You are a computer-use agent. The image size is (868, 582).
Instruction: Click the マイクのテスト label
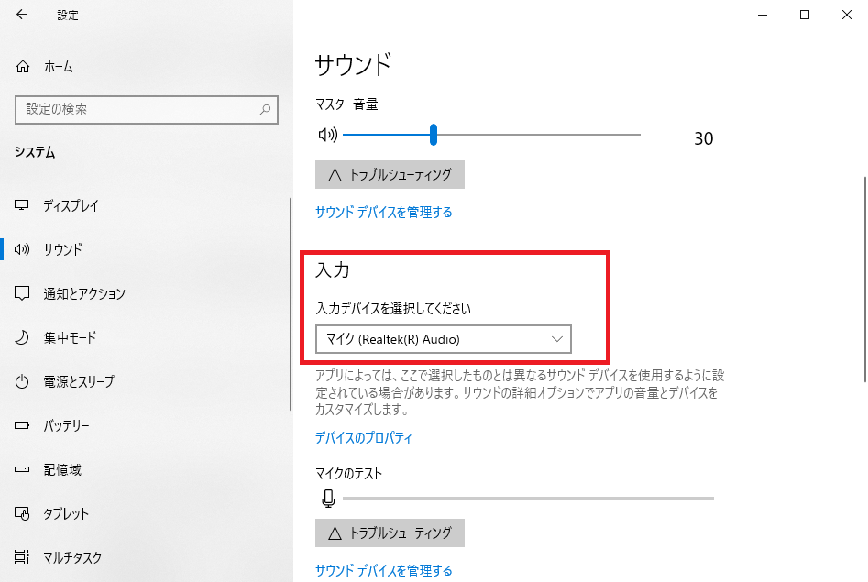click(348, 474)
